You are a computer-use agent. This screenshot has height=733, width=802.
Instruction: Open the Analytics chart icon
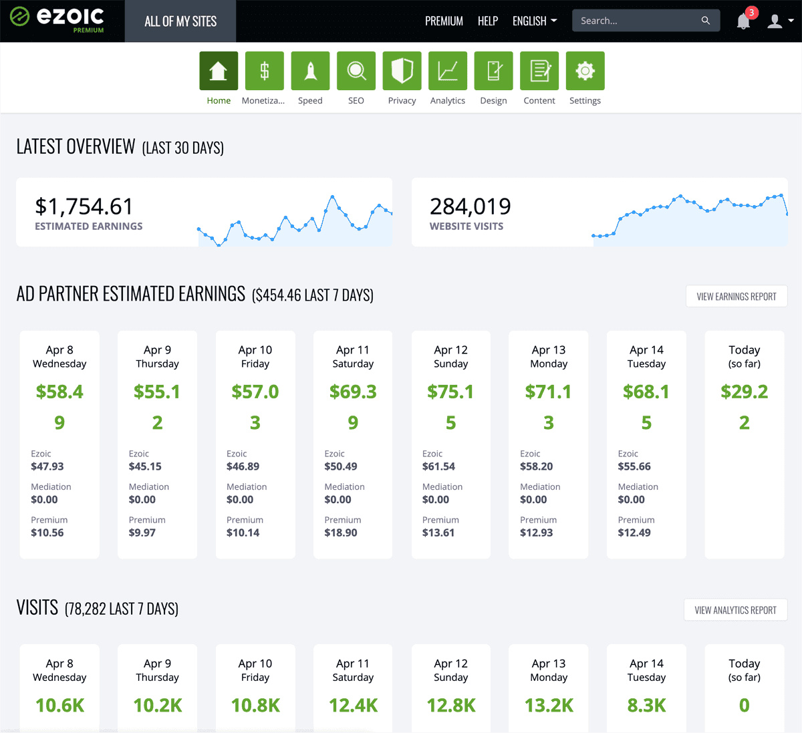(x=448, y=71)
